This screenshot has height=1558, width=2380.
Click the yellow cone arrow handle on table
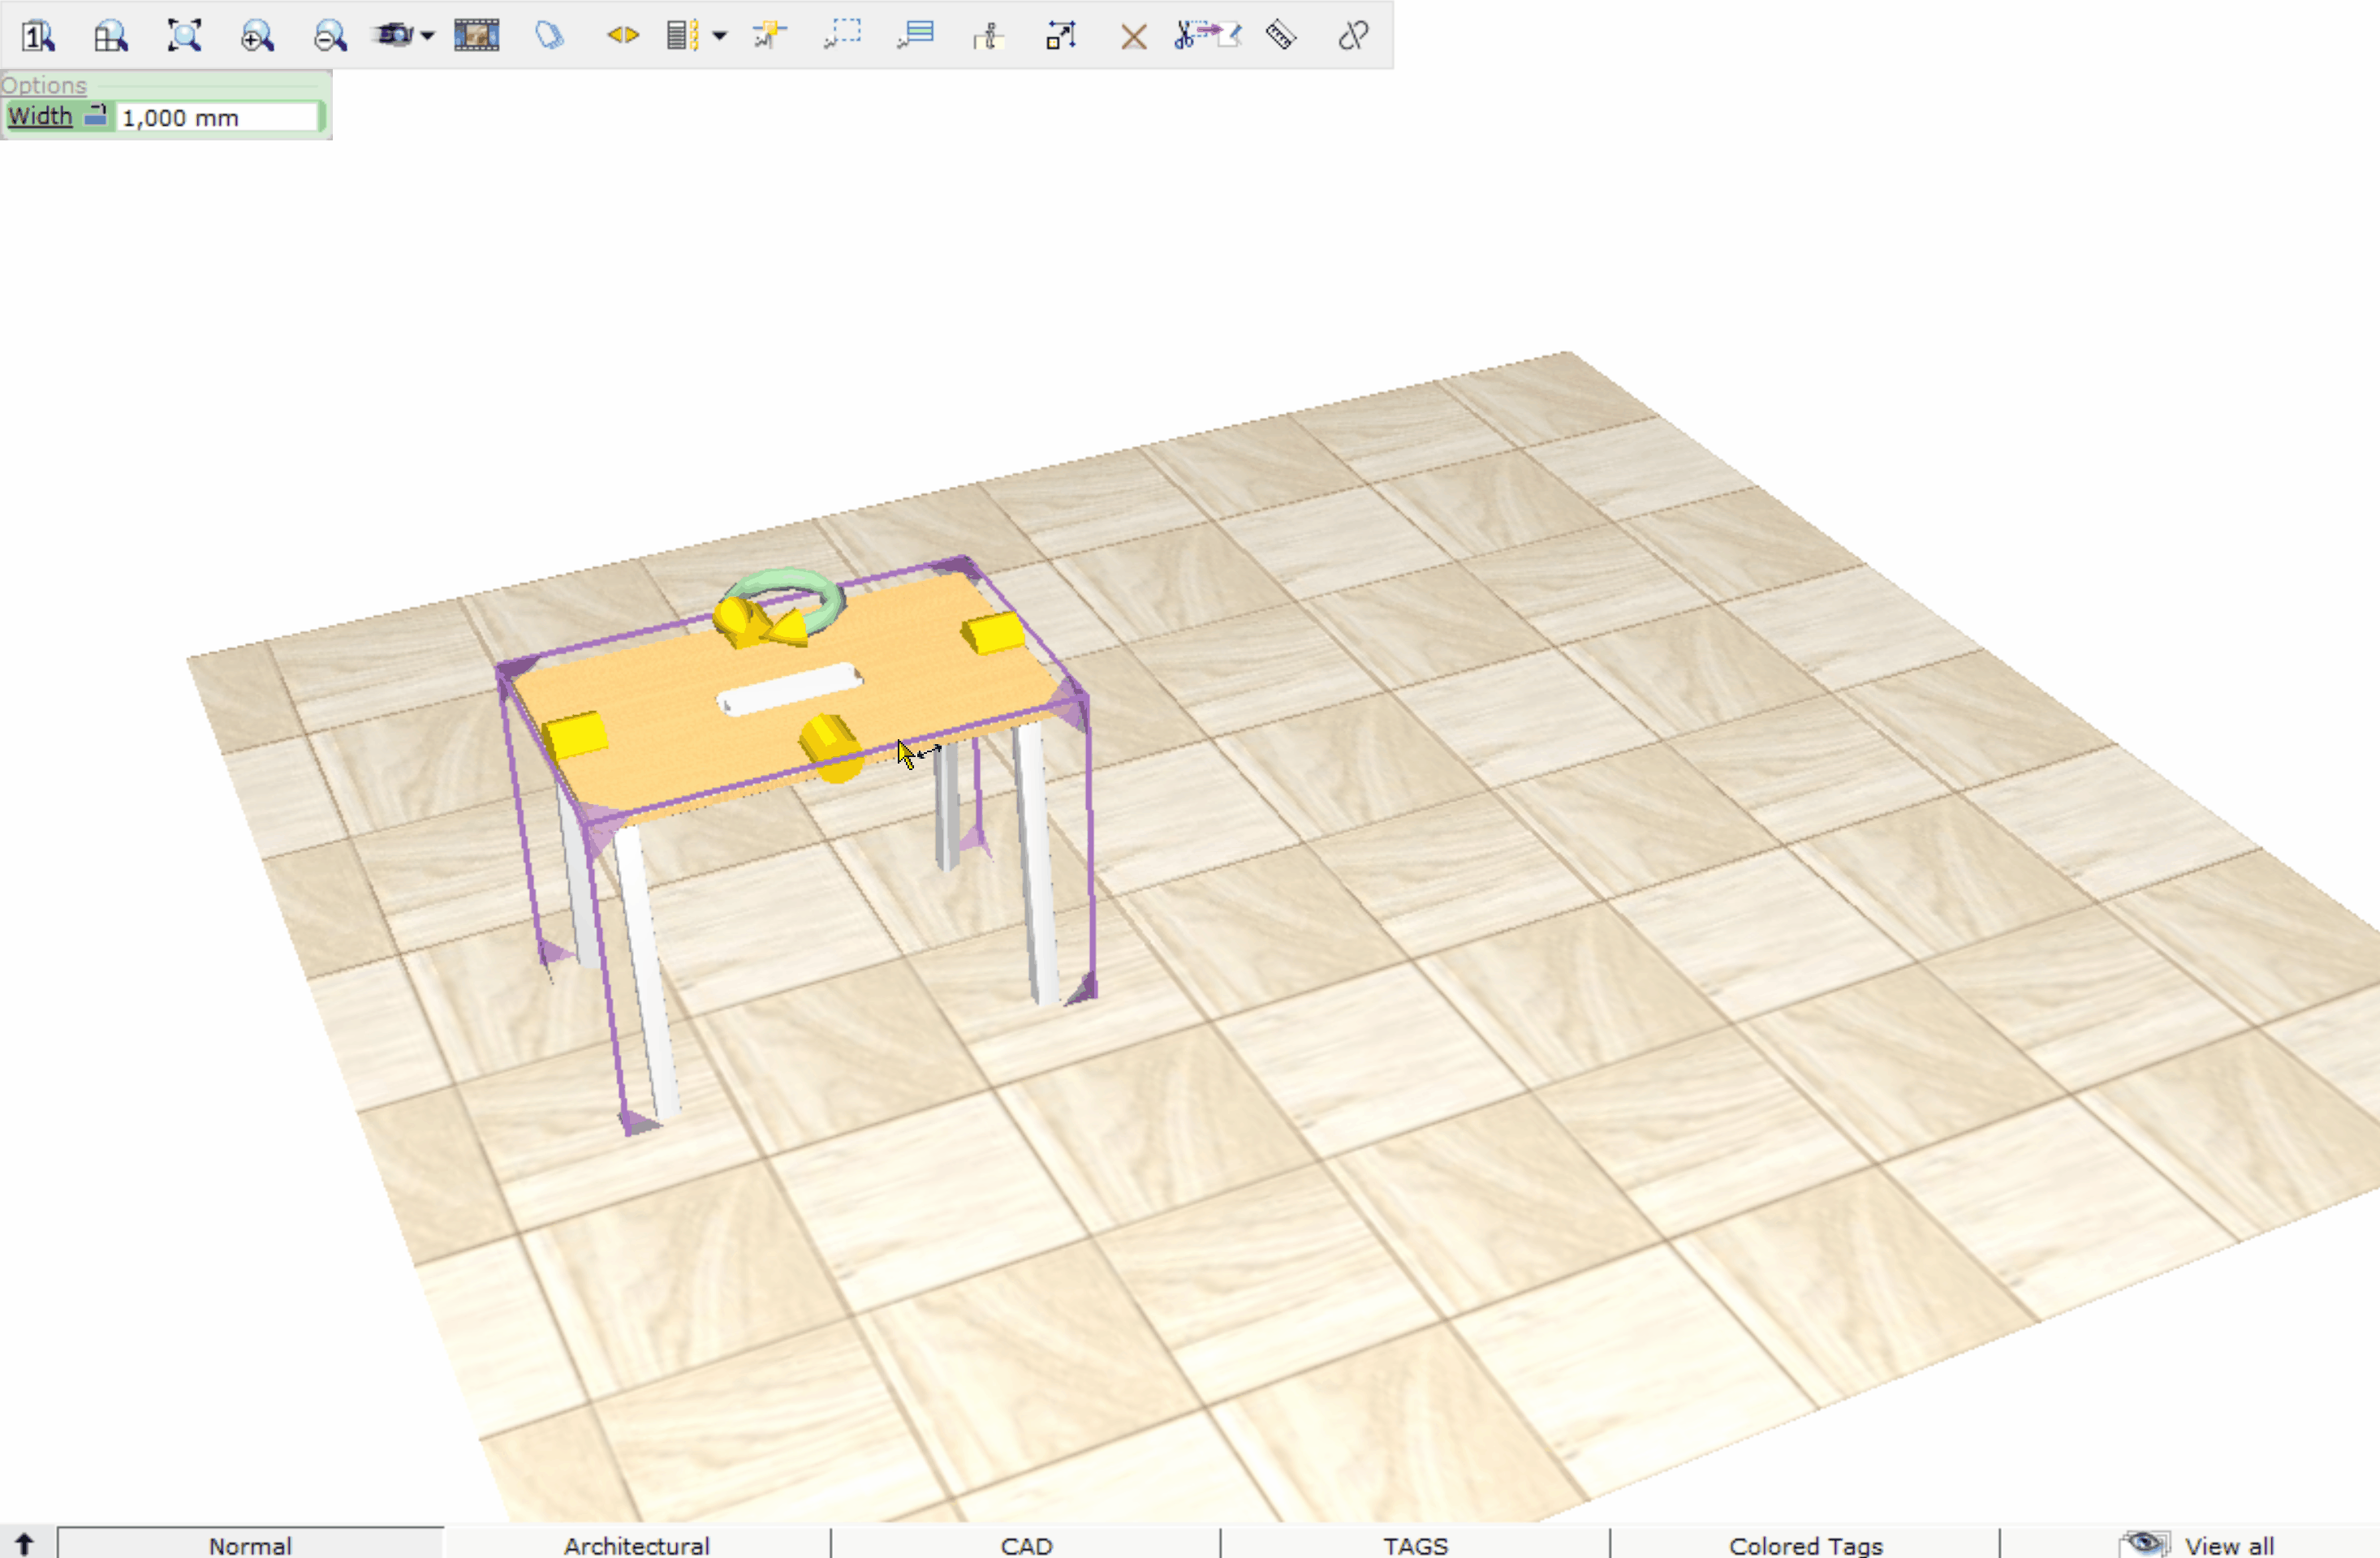(788, 629)
